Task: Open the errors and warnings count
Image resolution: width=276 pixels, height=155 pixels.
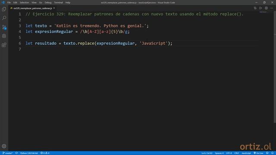Action: [x=45, y=153]
